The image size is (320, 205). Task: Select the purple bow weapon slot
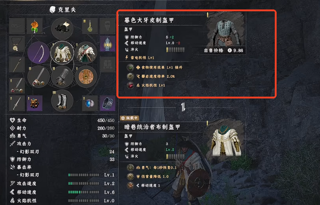pyautogui.click(x=38, y=53)
